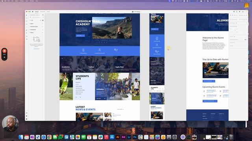Open Adobe Illustrator from the dock

tap(118, 137)
